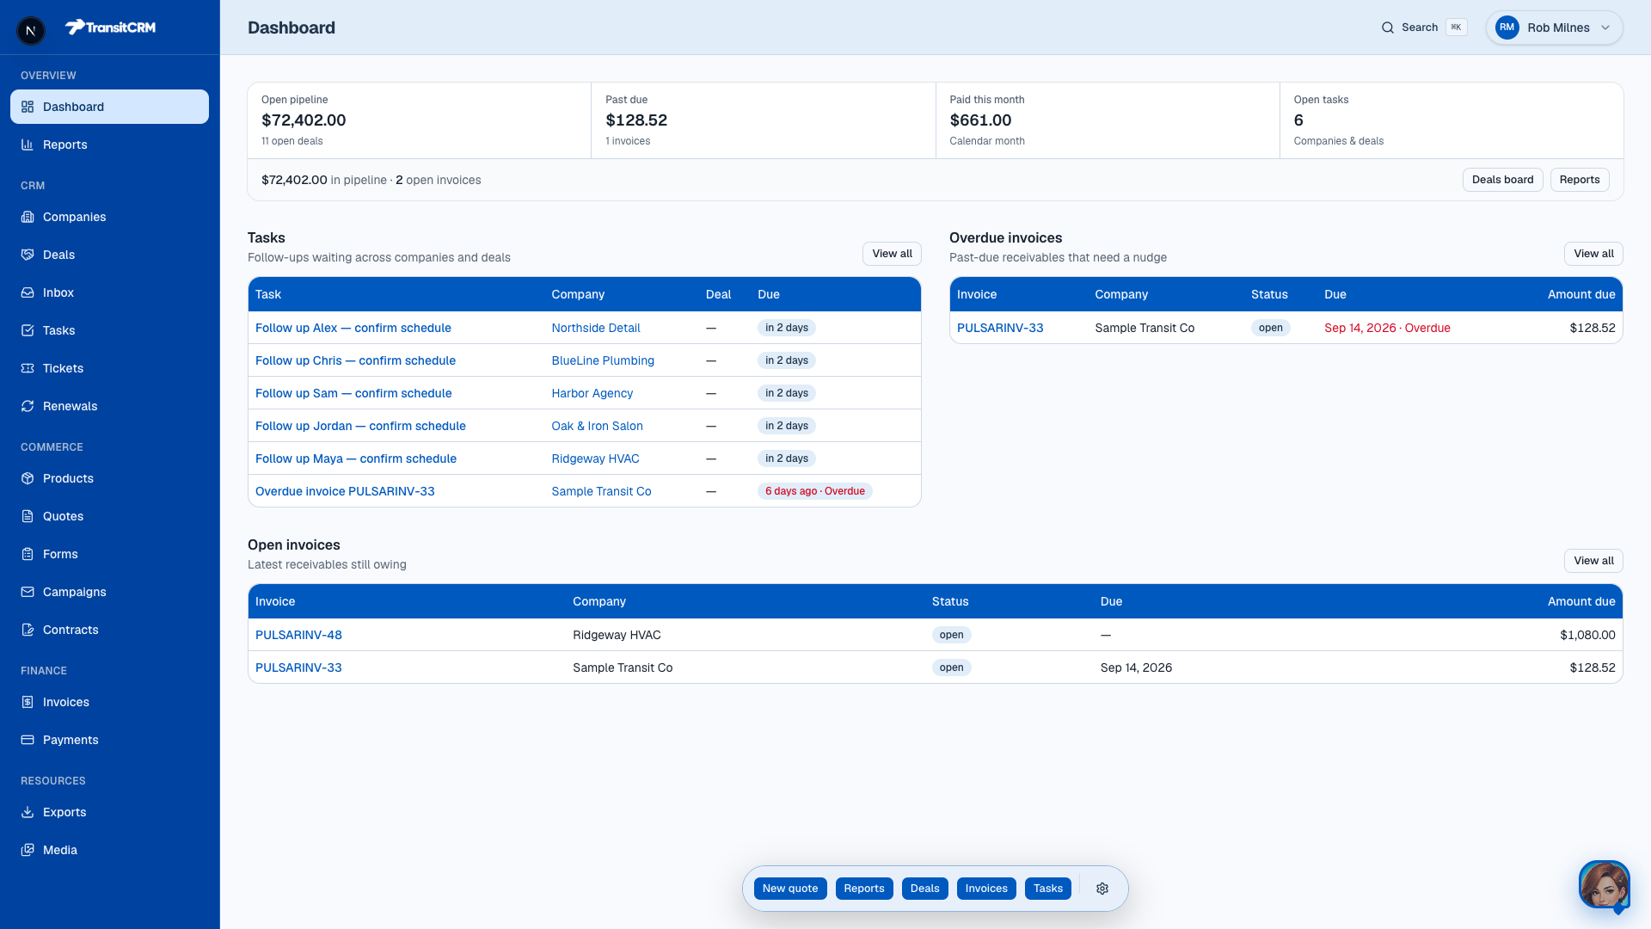The image size is (1651, 929).
Task: Click the Exports download icon
Action: click(x=28, y=812)
